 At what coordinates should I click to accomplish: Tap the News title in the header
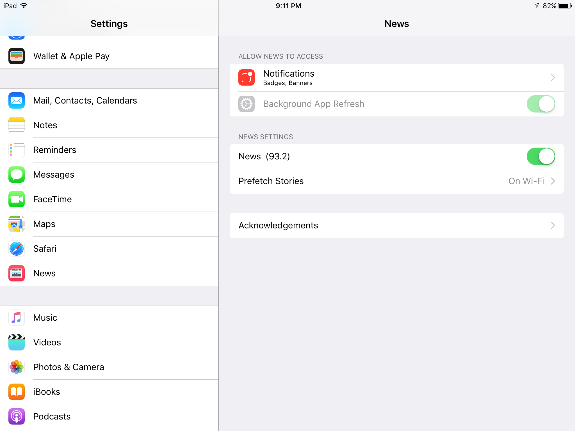(397, 24)
